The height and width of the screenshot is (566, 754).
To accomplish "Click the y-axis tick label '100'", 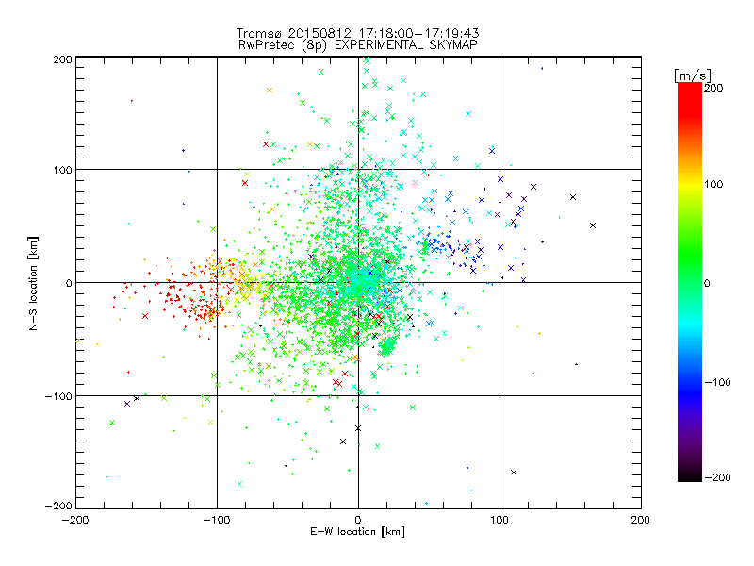I will coord(62,170).
